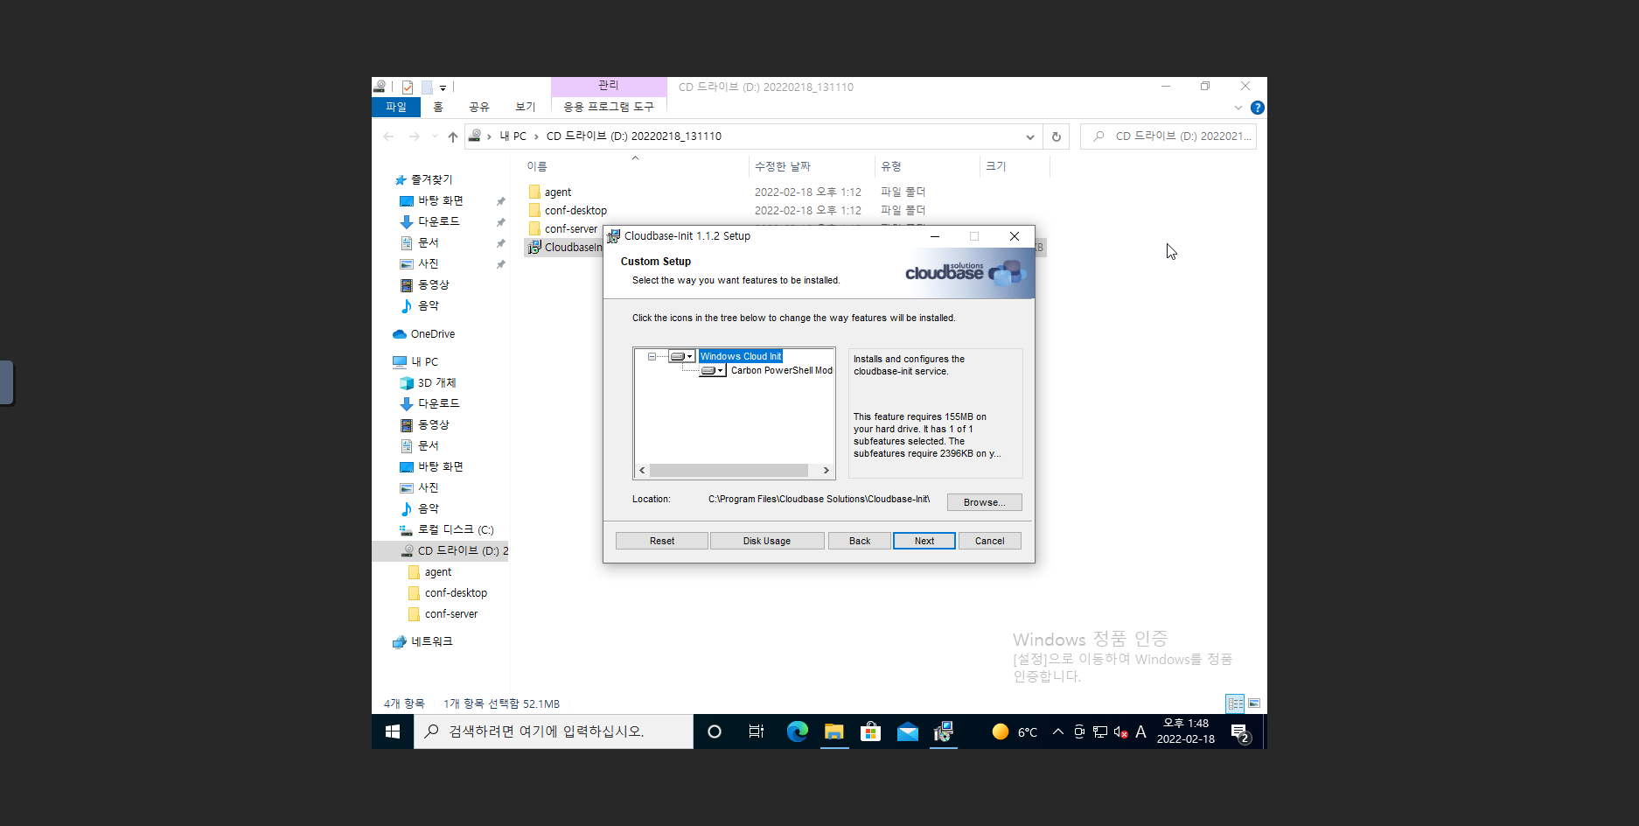Open the 공유 ribbon tab
This screenshot has width=1639, height=826.
[x=479, y=107]
